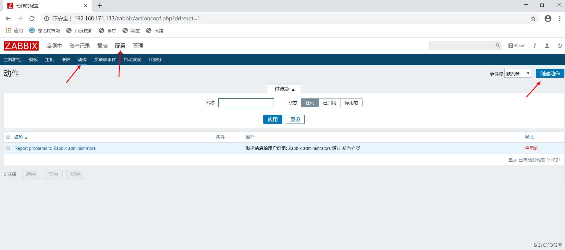Open the 京东 bookmark
The width and height of the screenshot is (565, 250).
107,30
